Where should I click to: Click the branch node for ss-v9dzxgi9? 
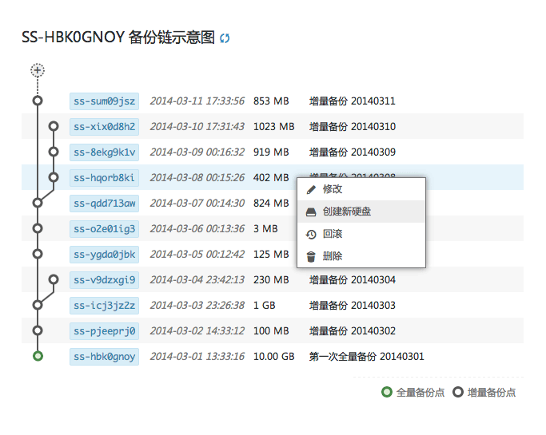54,279
